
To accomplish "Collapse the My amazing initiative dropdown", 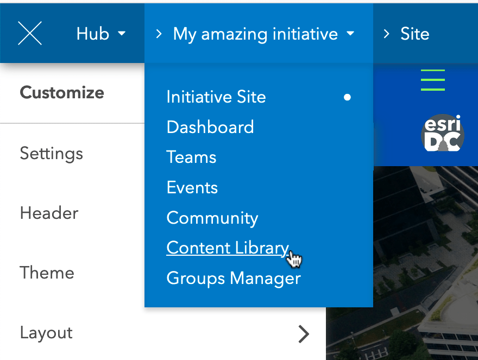I will pos(351,34).
